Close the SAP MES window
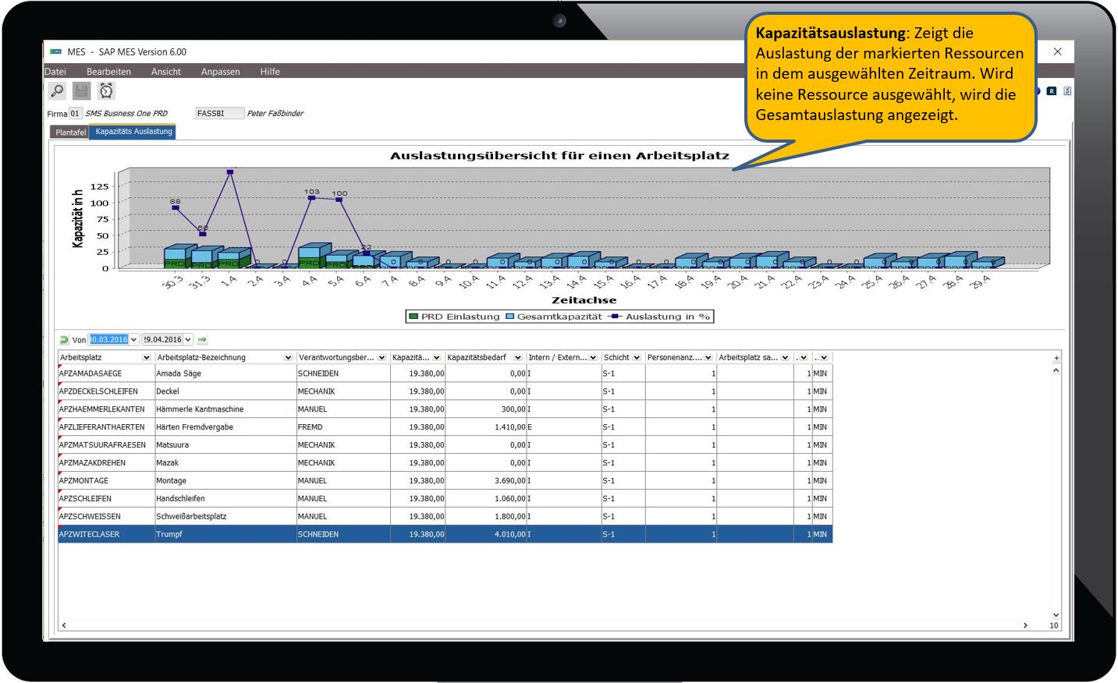 pyautogui.click(x=1057, y=52)
